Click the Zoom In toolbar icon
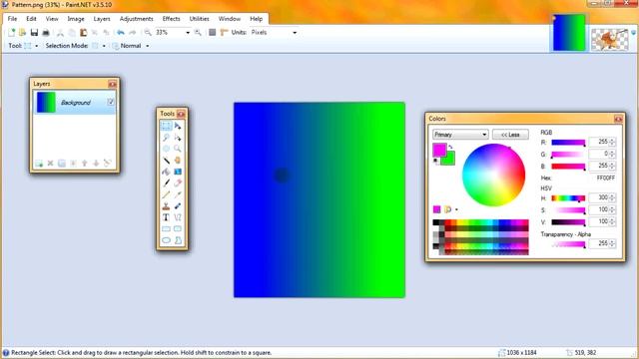This screenshot has height=359, width=639. (x=198, y=32)
